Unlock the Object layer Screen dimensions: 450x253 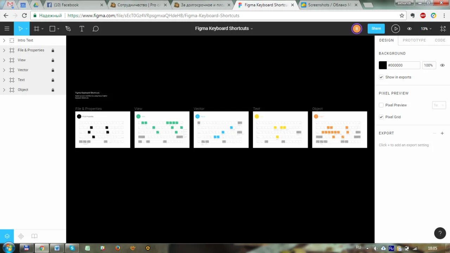coord(53,90)
